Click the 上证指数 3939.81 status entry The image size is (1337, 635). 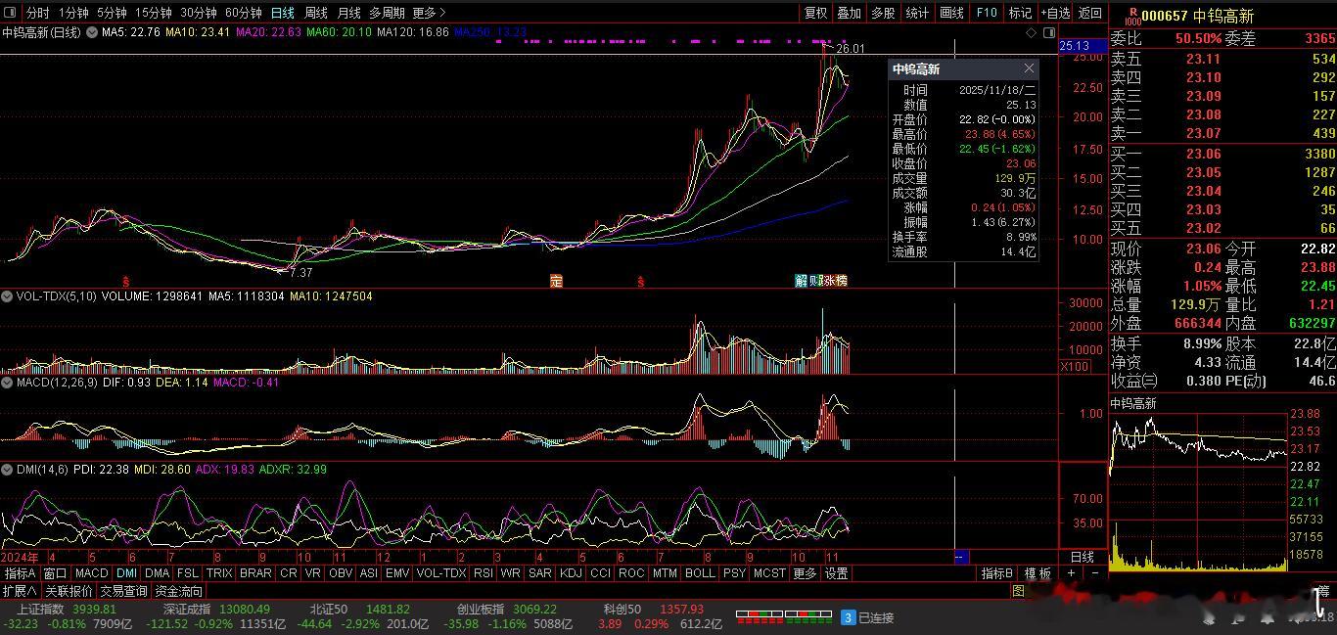coord(67,609)
